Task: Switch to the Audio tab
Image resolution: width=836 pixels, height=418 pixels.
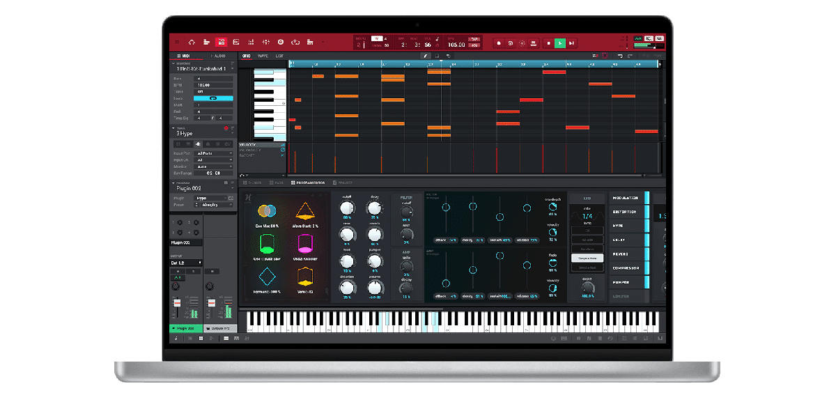Action: click(x=220, y=56)
